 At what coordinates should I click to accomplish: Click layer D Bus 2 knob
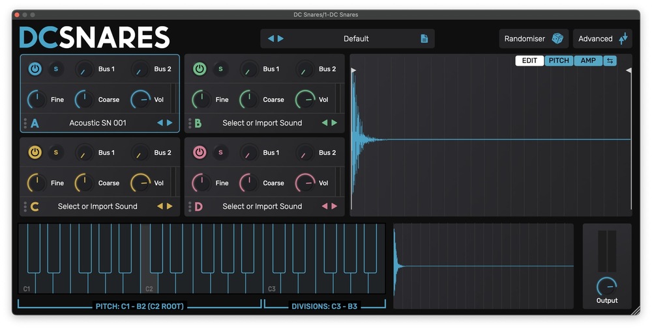pyautogui.click(x=304, y=153)
